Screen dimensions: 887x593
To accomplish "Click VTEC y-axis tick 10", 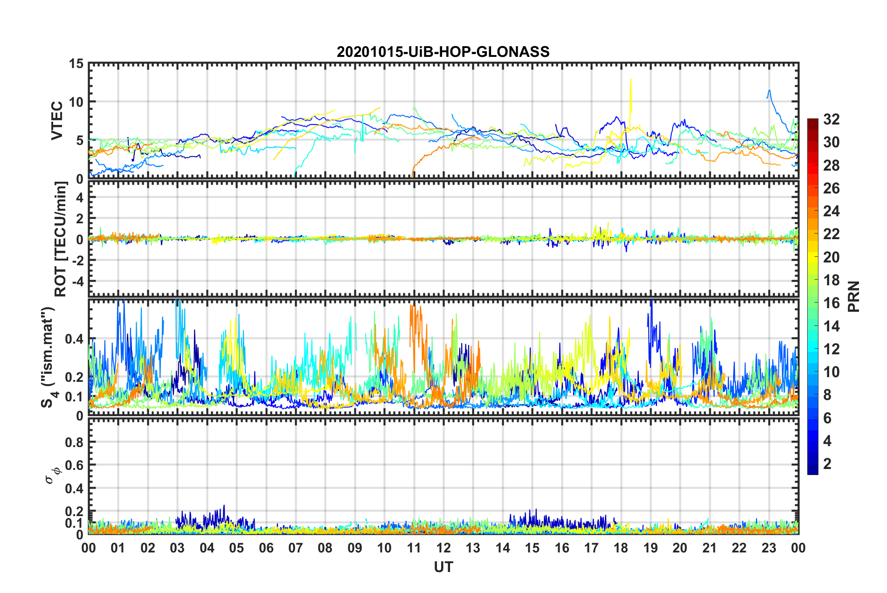I will click(x=76, y=102).
